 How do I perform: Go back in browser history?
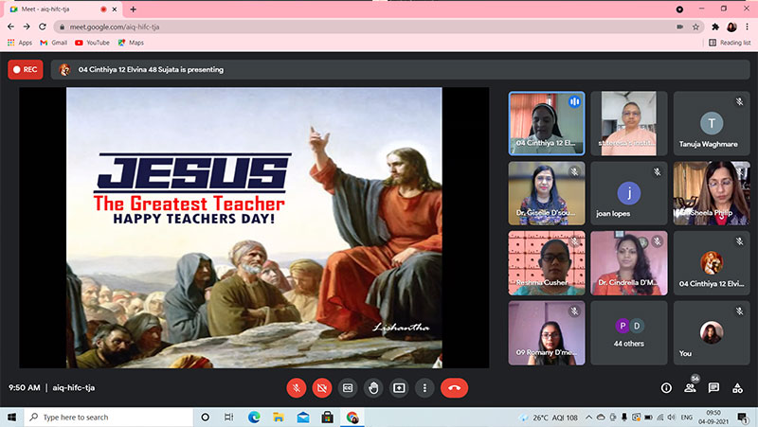click(x=10, y=27)
